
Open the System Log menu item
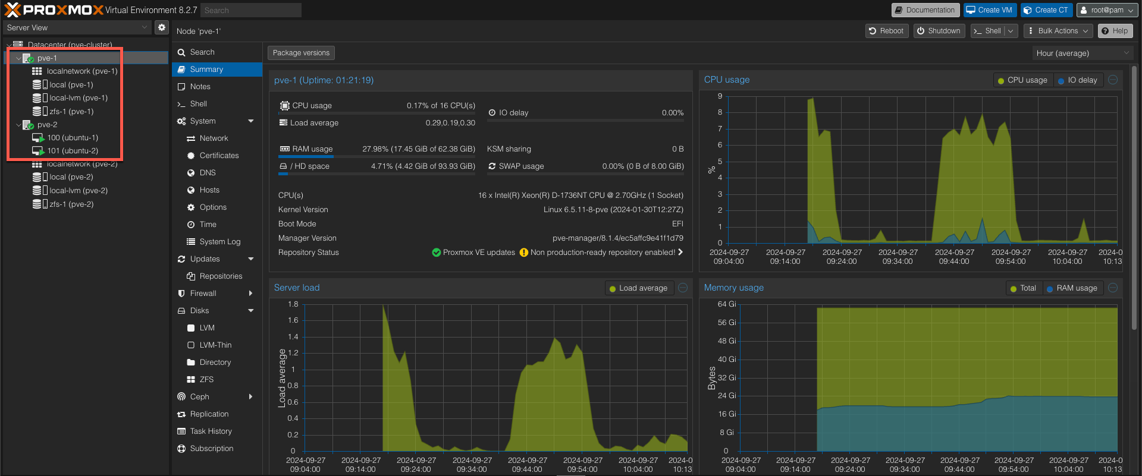217,242
